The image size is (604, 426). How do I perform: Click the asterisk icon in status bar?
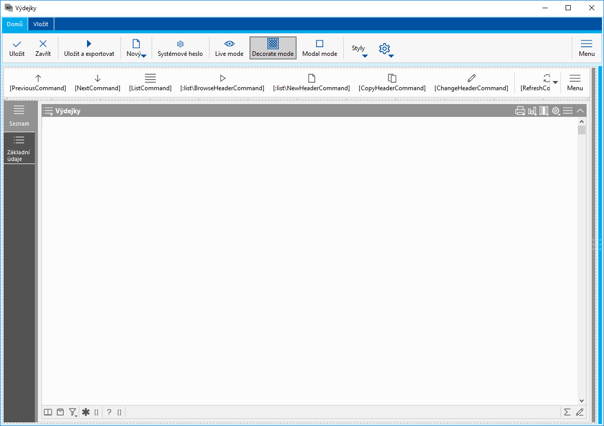click(x=86, y=412)
